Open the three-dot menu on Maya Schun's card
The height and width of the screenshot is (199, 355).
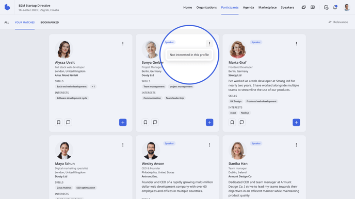(x=123, y=144)
